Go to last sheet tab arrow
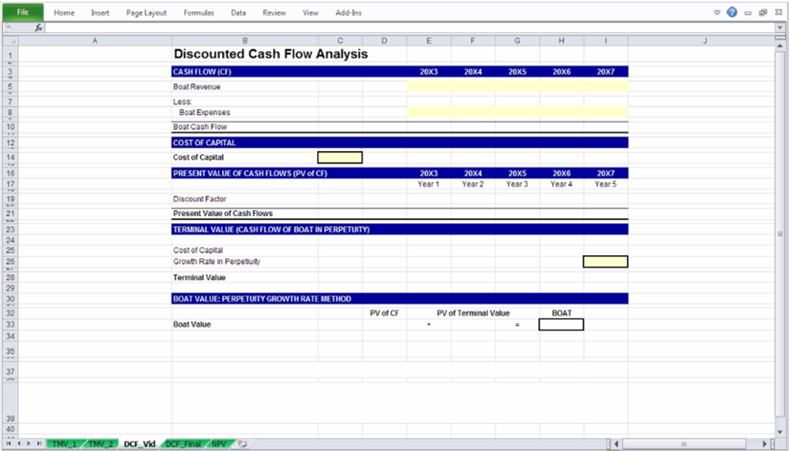789x451 pixels. (39, 444)
